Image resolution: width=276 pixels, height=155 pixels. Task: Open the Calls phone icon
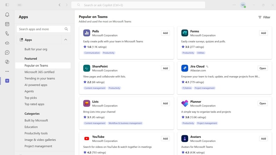[x=7, y=34]
